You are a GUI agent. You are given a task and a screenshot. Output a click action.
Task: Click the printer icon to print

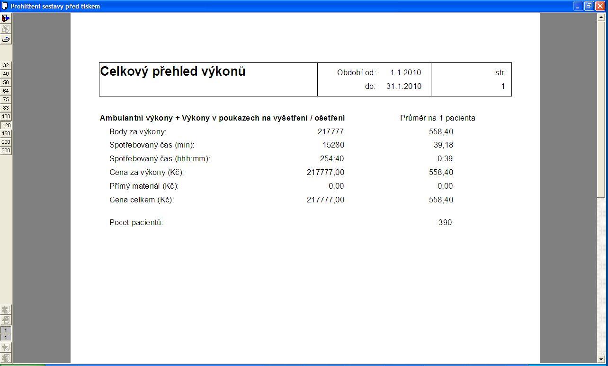(6, 39)
